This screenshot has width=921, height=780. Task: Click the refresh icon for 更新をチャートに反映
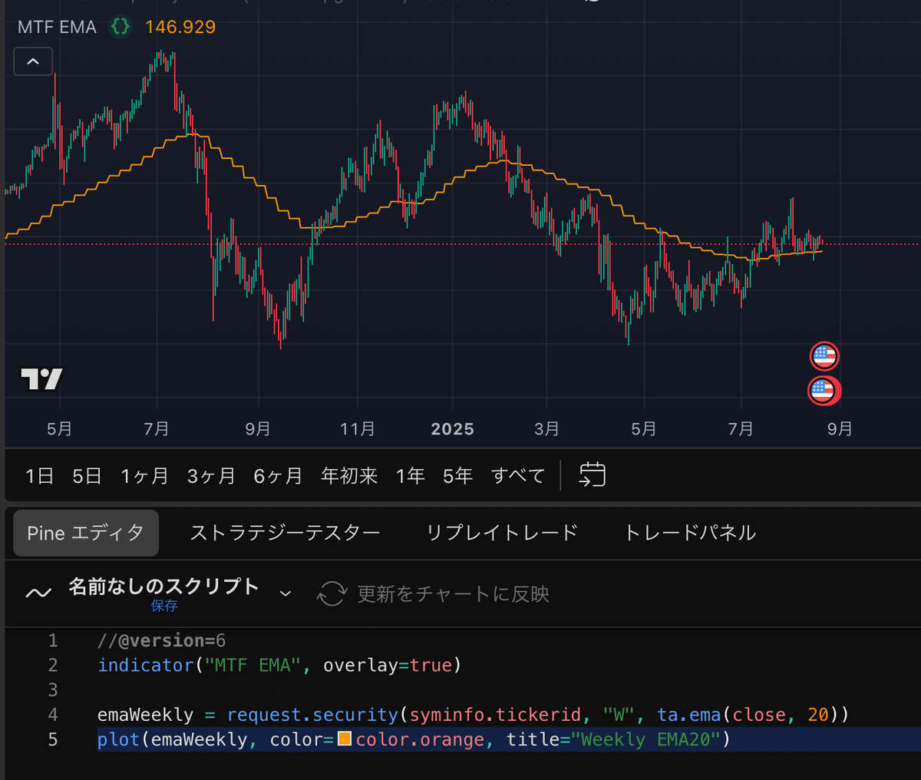tap(332, 593)
